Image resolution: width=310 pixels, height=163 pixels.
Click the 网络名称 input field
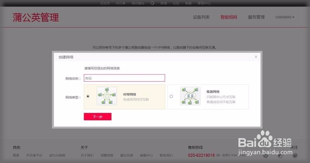(124, 78)
